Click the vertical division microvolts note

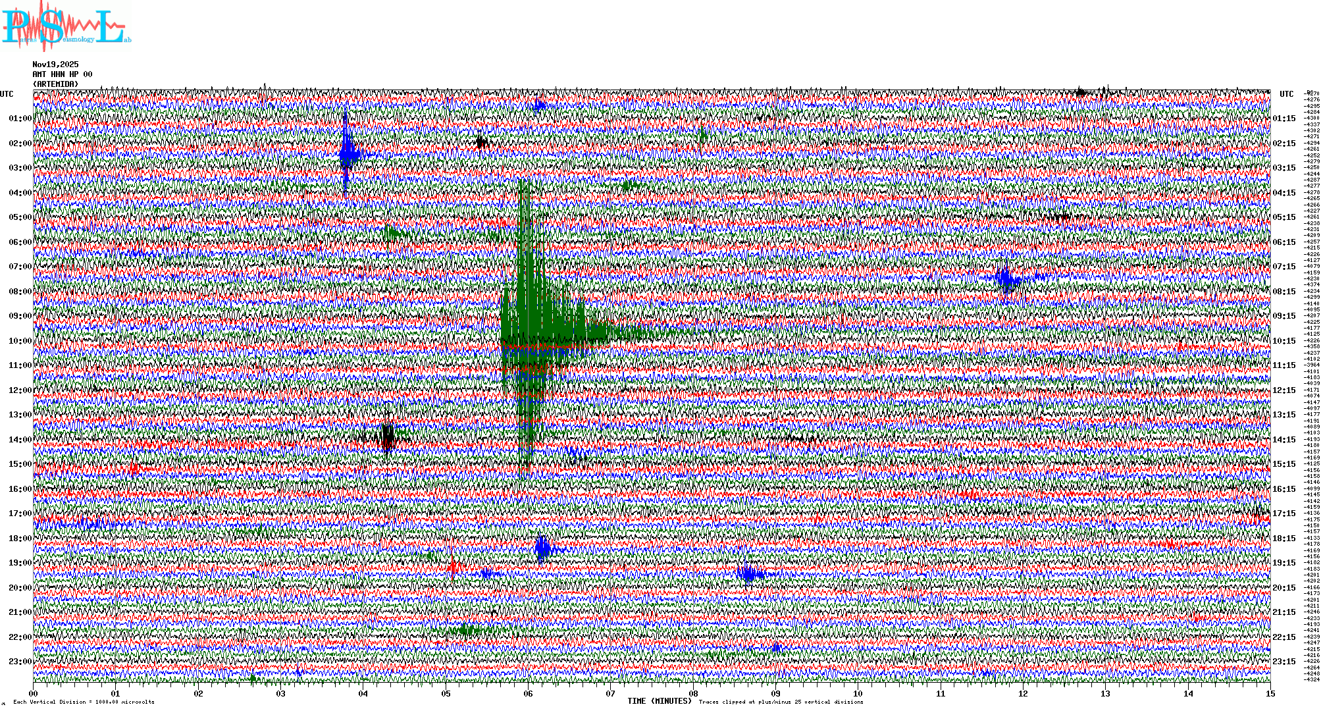pos(84,702)
